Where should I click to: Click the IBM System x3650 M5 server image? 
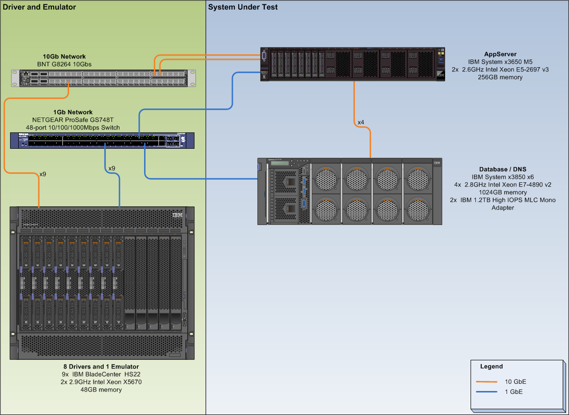point(352,64)
